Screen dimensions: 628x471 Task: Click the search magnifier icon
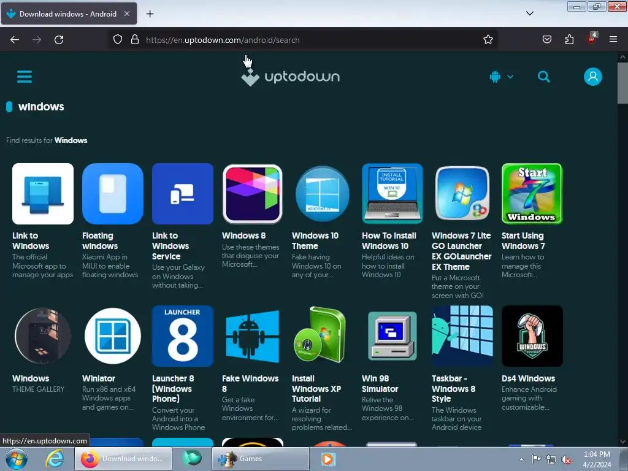543,77
